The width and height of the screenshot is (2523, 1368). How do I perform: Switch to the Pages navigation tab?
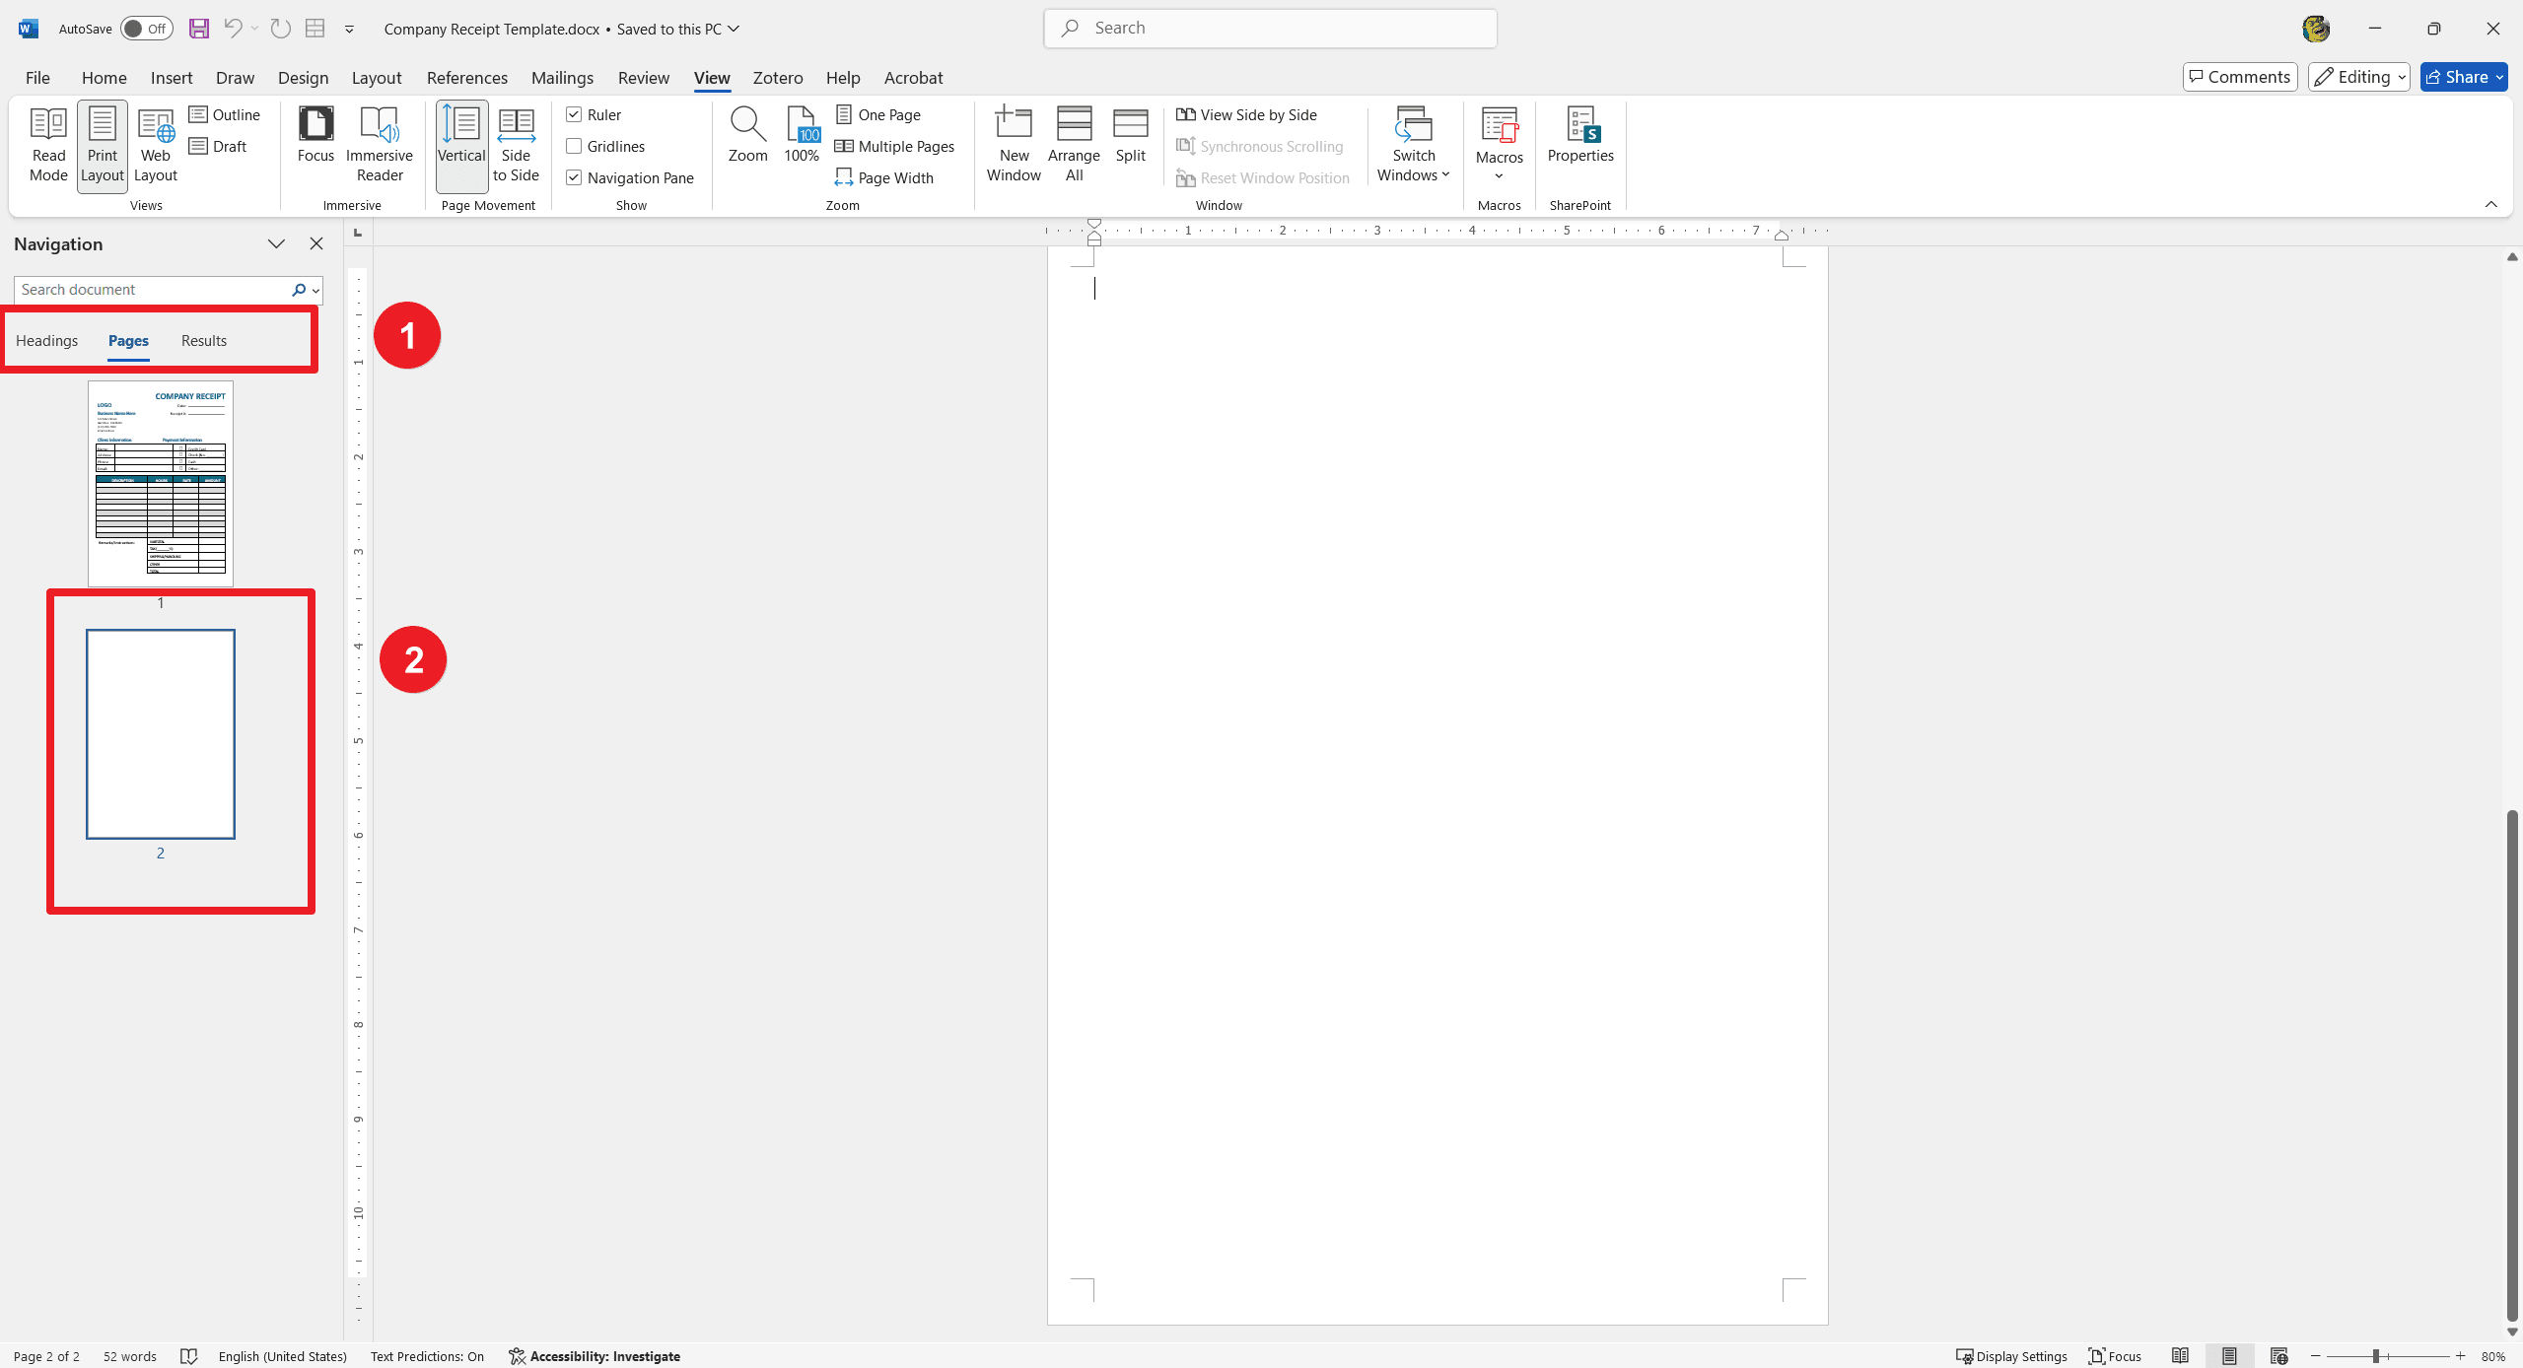point(128,340)
